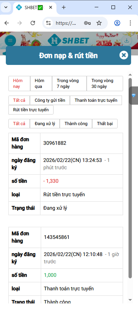Click the date 2026/02/22(CN) 12:10:48
Viewport: 138px width, 310px height.
click(73, 254)
